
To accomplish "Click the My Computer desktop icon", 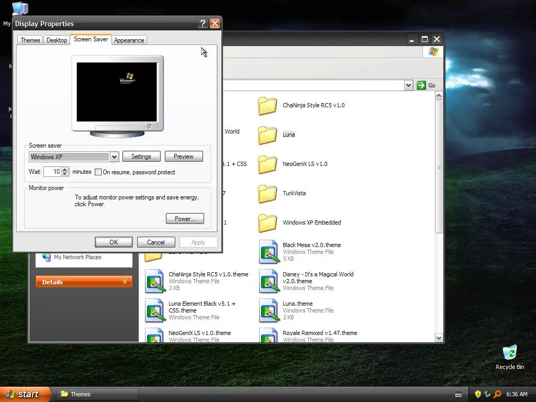I will pos(20,8).
